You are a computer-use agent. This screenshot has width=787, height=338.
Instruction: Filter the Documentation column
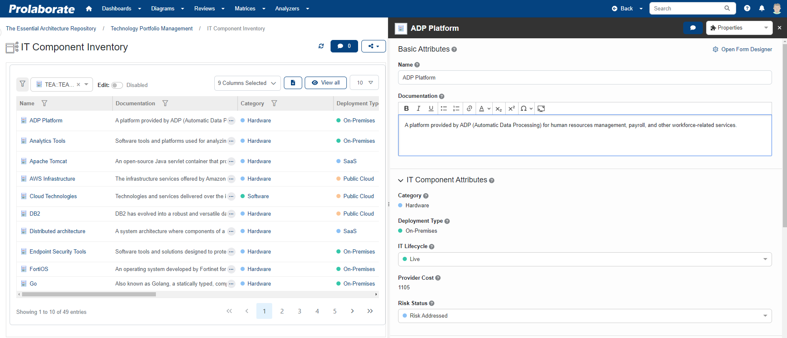coord(165,103)
